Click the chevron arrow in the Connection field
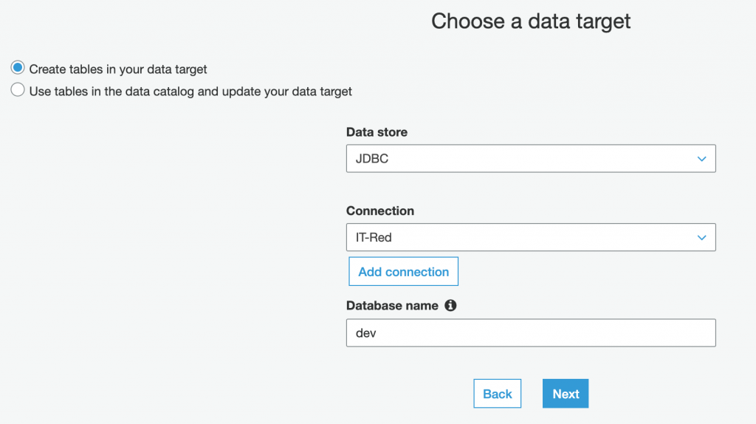 tap(701, 237)
